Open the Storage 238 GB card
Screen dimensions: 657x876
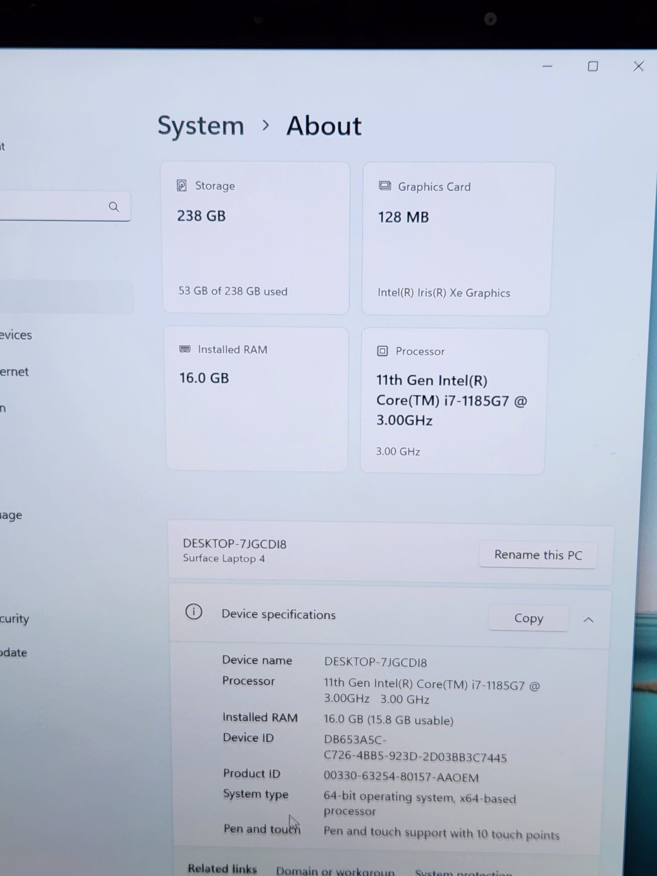point(256,238)
